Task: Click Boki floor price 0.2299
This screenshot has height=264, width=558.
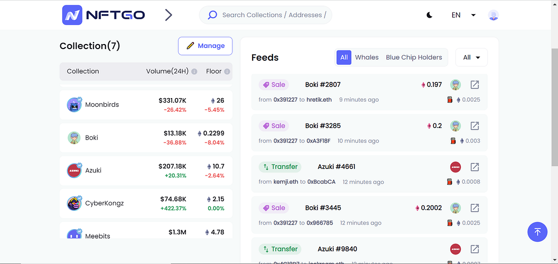Action: pyautogui.click(x=214, y=134)
